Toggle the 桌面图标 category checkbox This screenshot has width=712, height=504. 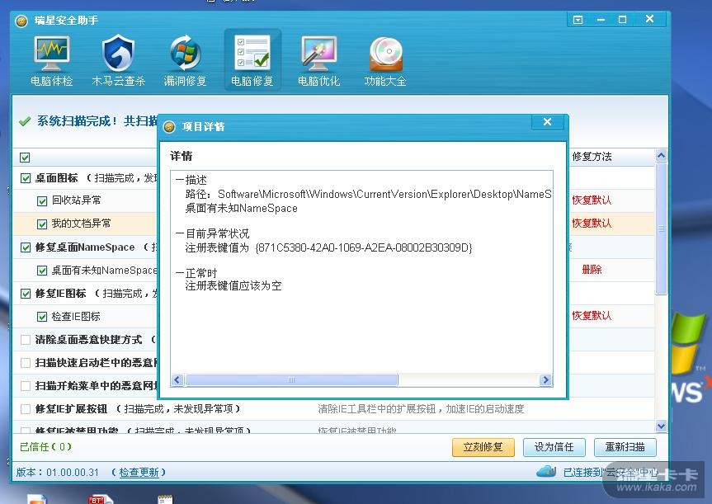point(26,178)
